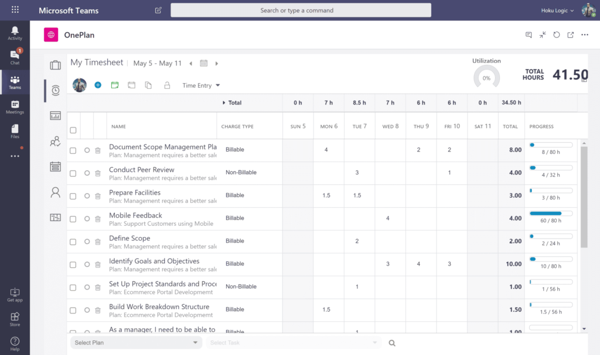This screenshot has height=355, width=600.
Task: Go to the next timesheet week
Action: tap(217, 63)
